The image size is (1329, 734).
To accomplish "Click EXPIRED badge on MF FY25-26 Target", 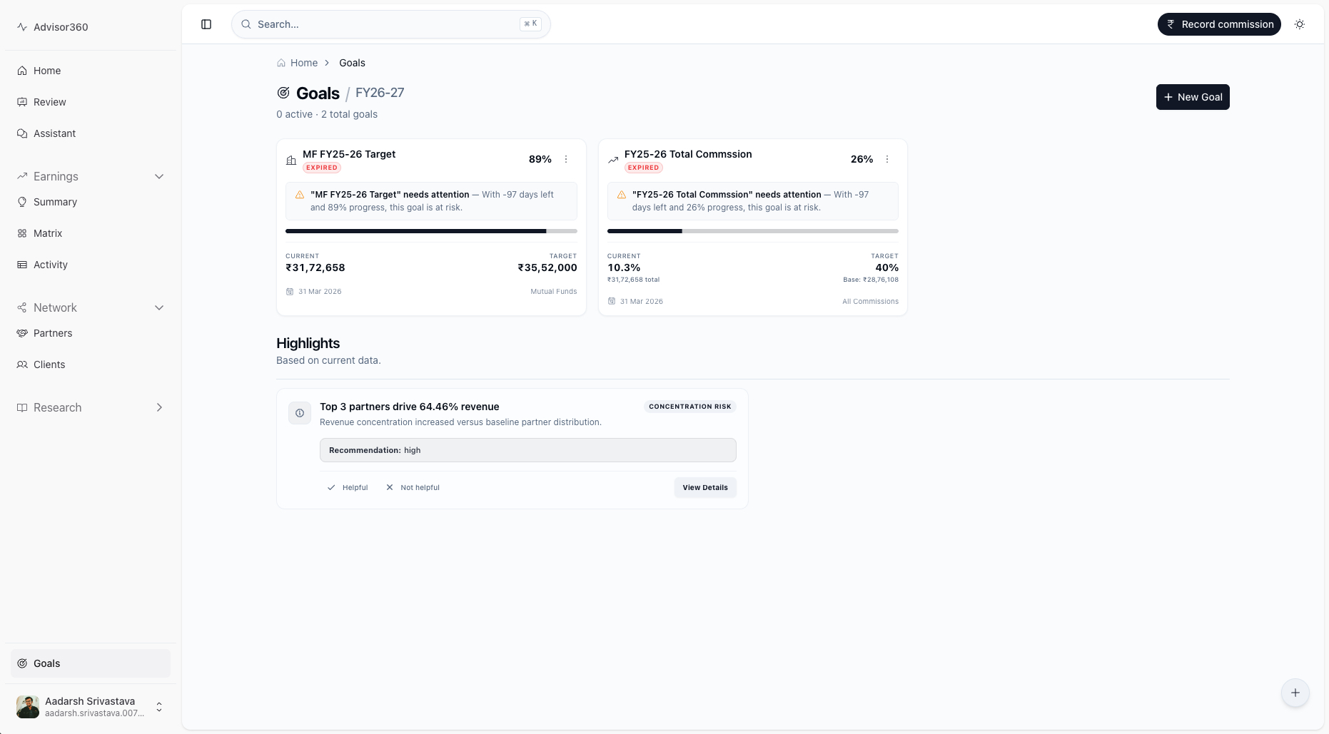I will pyautogui.click(x=322, y=168).
